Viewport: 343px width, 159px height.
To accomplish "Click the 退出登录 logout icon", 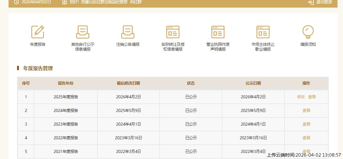I will coord(311,2).
